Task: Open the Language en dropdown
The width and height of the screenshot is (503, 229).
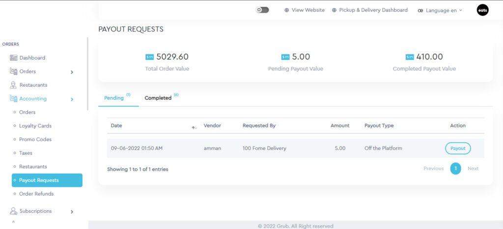Action: (x=440, y=10)
